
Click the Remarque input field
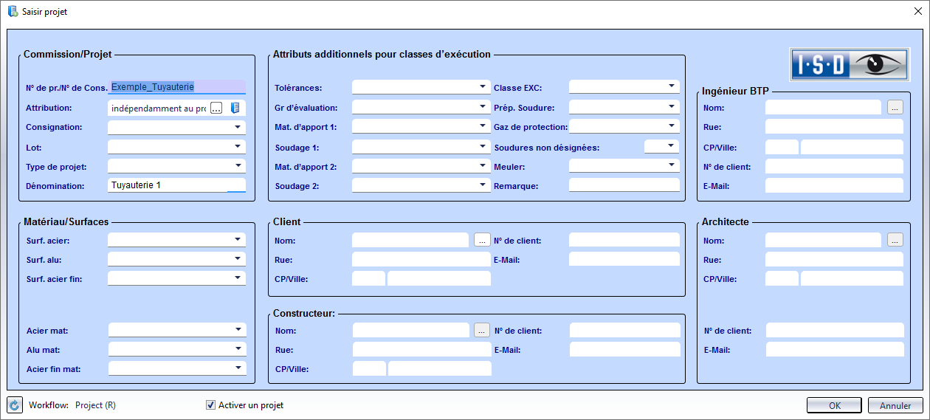pyautogui.click(x=624, y=185)
